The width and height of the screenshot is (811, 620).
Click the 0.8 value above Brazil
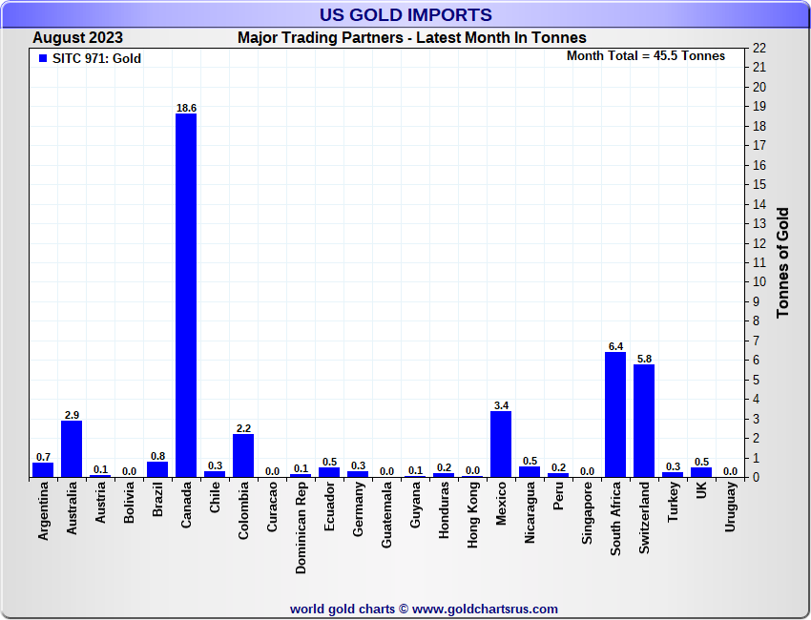(x=157, y=456)
